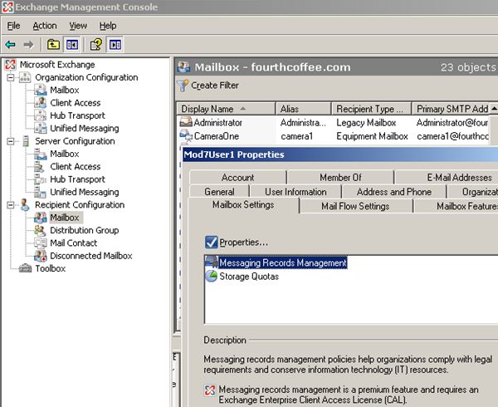This screenshot has height=407, width=498.
Task: Click the Help toolbar icon
Action: [96, 45]
